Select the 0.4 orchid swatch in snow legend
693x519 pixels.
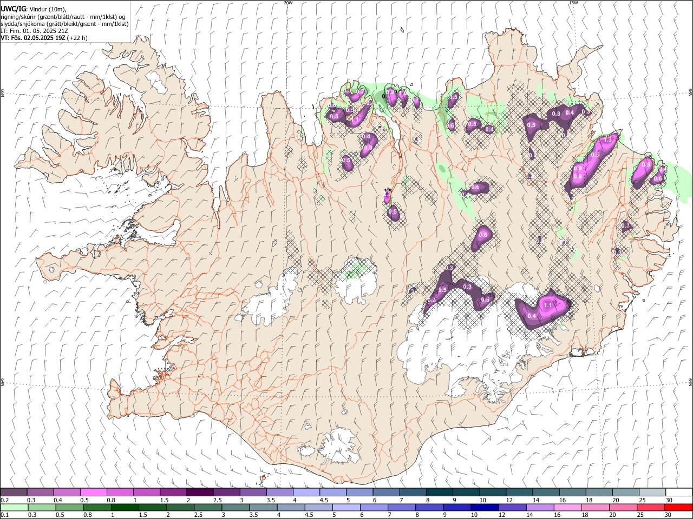67,493
